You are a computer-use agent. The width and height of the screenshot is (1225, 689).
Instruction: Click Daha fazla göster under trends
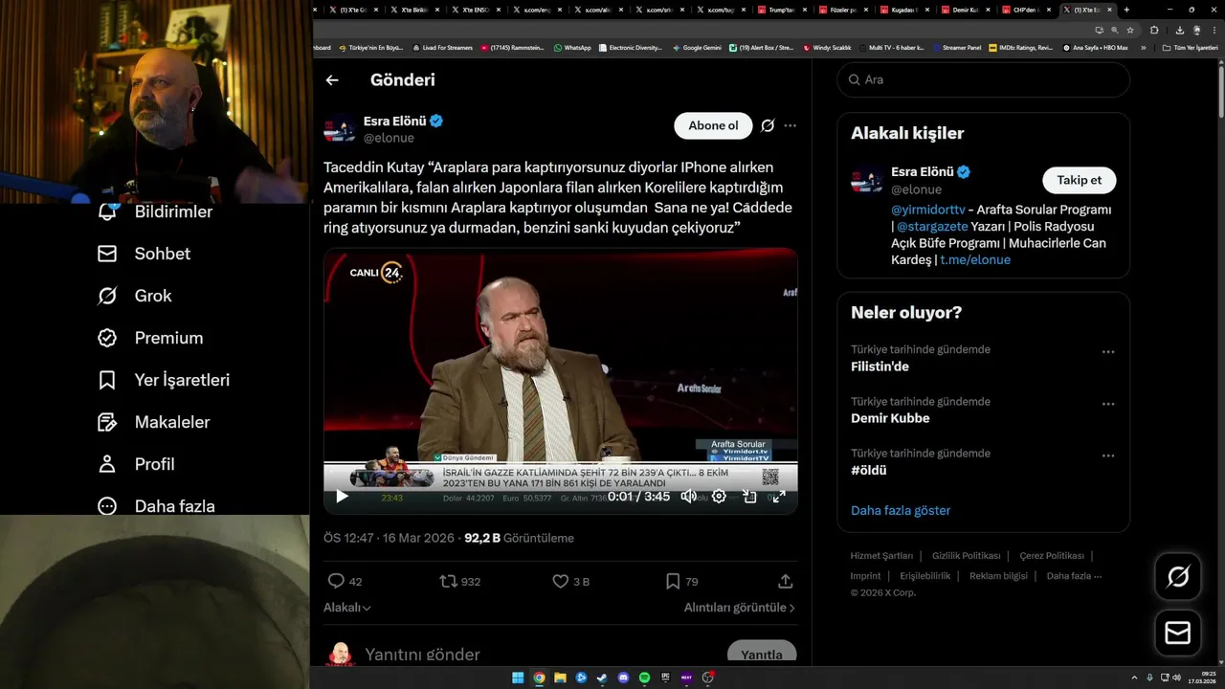tap(901, 510)
